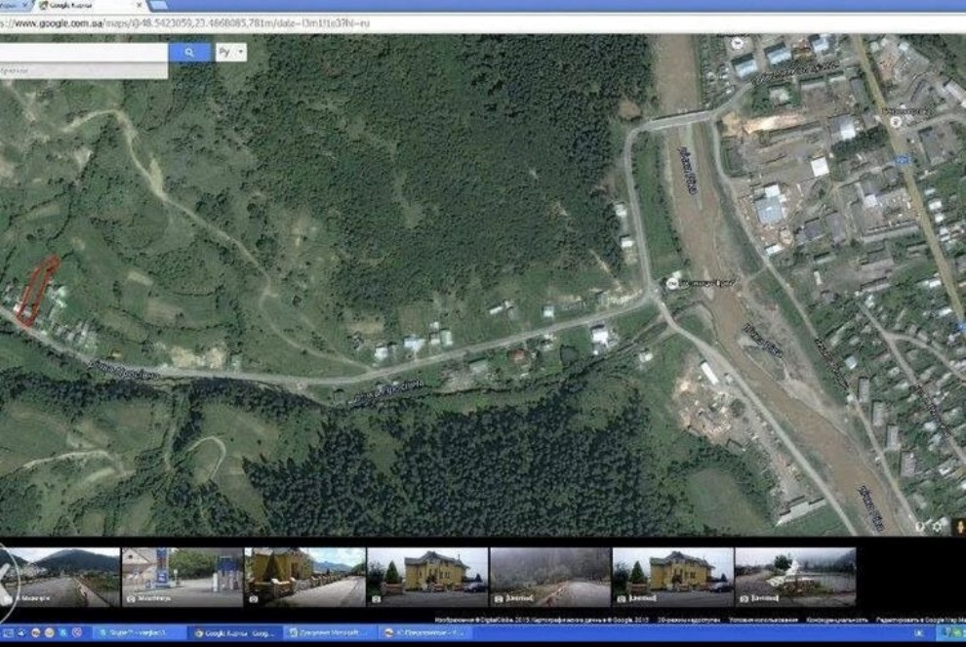Click the Street View pegman icon
This screenshot has width=966, height=647.
pyautogui.click(x=958, y=527)
